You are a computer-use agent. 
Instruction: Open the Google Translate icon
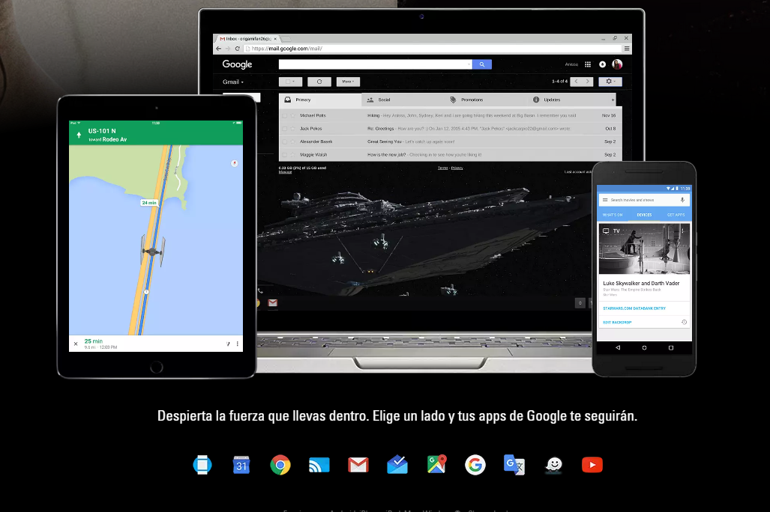[x=514, y=464]
